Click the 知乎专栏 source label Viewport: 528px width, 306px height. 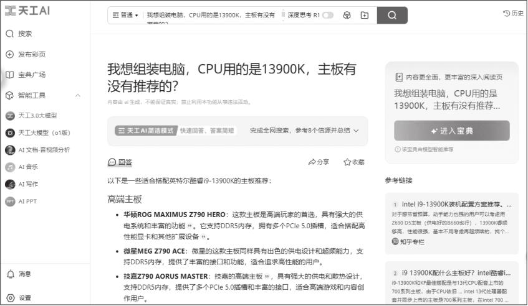(x=408, y=241)
